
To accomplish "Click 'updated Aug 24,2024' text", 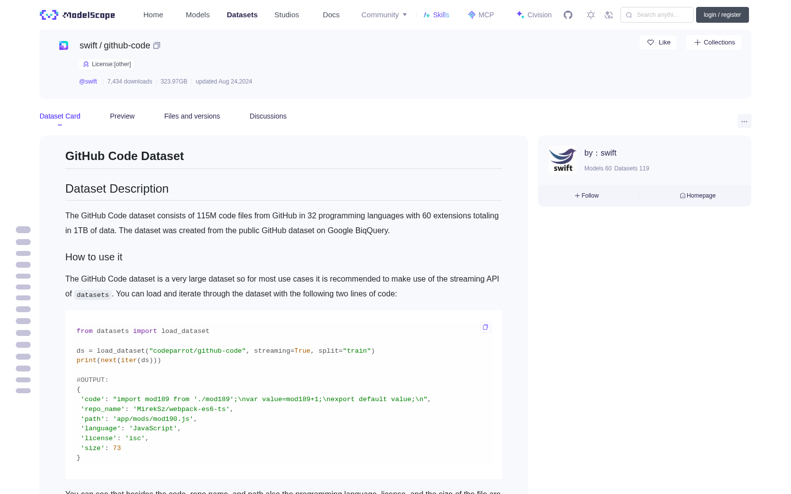I will click(x=224, y=82).
